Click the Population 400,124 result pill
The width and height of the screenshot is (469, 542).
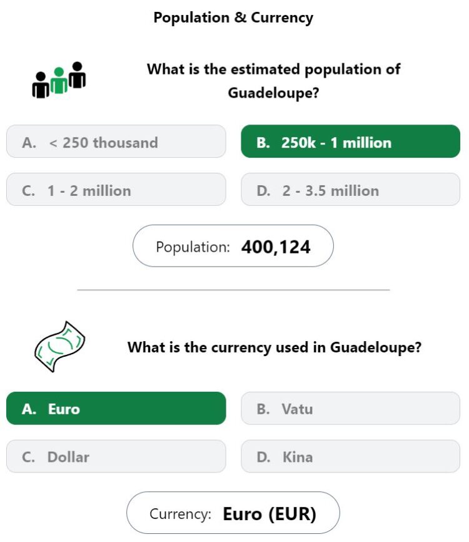tap(233, 246)
